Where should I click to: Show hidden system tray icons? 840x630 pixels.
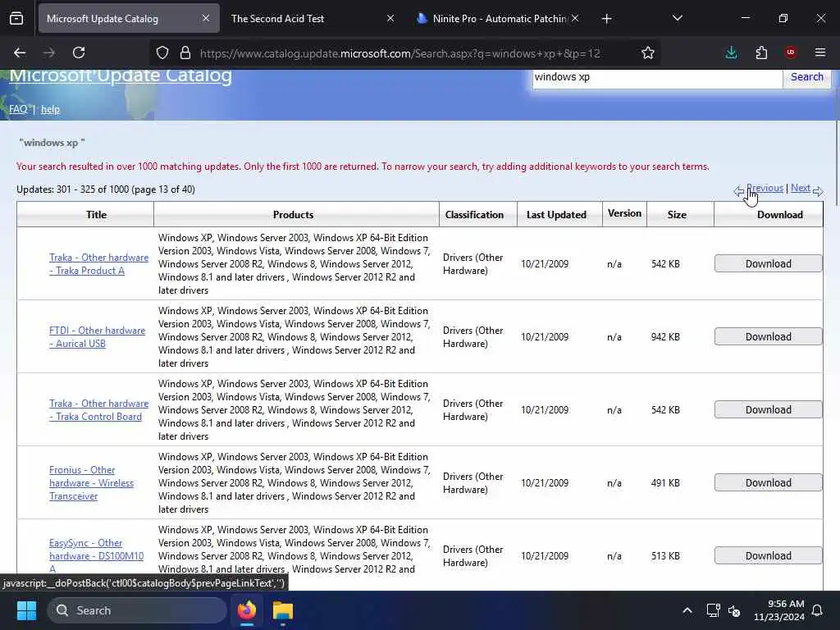(x=687, y=610)
